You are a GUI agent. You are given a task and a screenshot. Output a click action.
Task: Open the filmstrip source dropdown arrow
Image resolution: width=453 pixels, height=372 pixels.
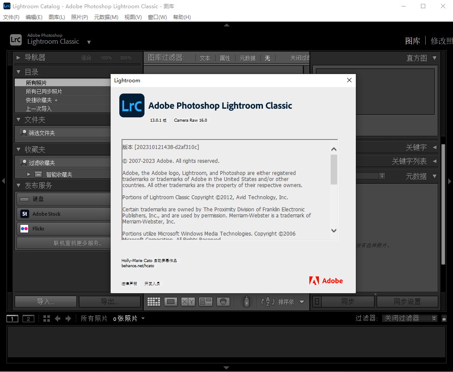pyautogui.click(x=143, y=318)
